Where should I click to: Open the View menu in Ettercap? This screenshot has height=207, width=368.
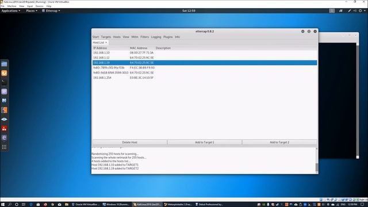pos(126,37)
